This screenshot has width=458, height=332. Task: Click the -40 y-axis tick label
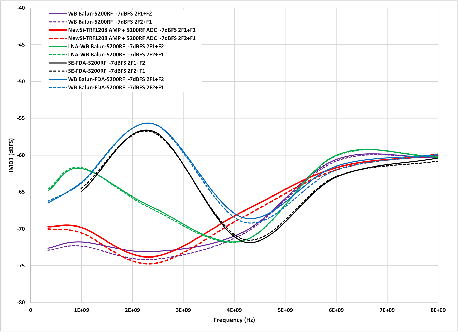[21, 8]
